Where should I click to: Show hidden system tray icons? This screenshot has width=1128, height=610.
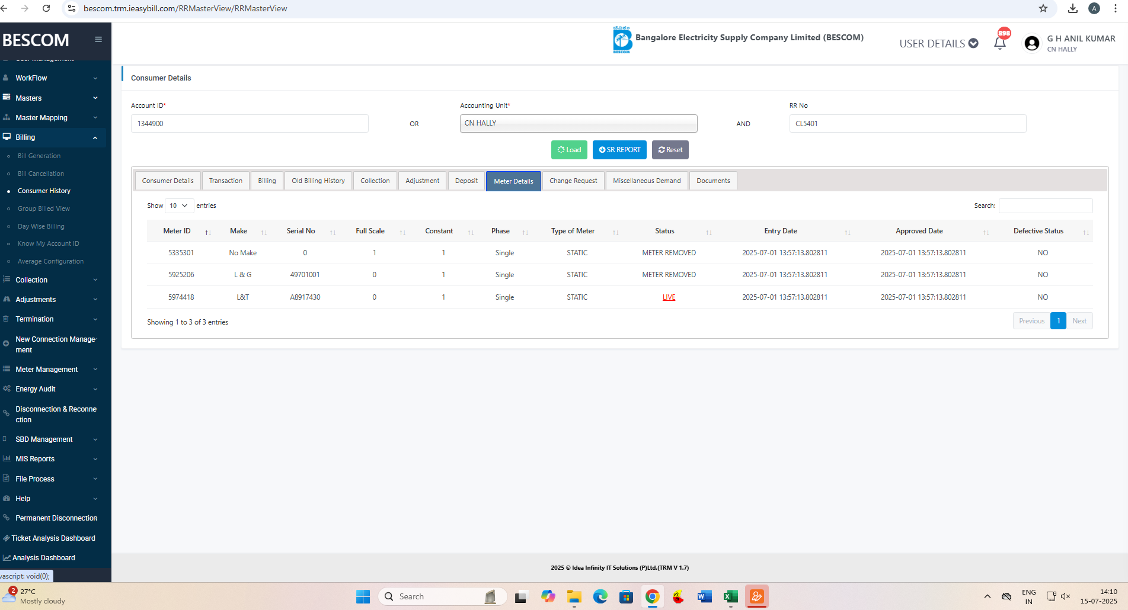[987, 596]
